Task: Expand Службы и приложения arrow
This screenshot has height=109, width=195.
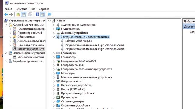Action: (6, 61)
